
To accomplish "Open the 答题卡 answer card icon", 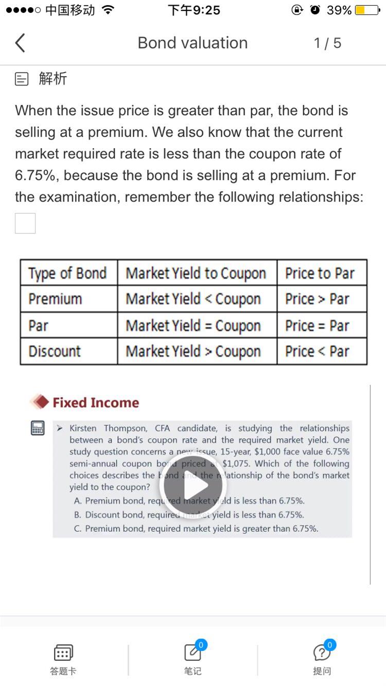I will [63, 653].
